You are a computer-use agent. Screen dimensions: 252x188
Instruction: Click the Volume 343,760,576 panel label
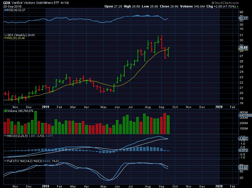click(x=20, y=111)
